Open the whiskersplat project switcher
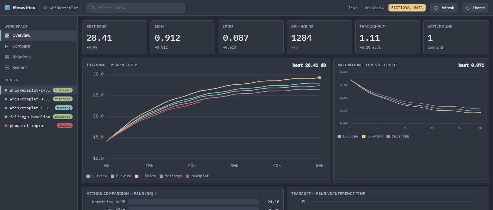 (60, 8)
